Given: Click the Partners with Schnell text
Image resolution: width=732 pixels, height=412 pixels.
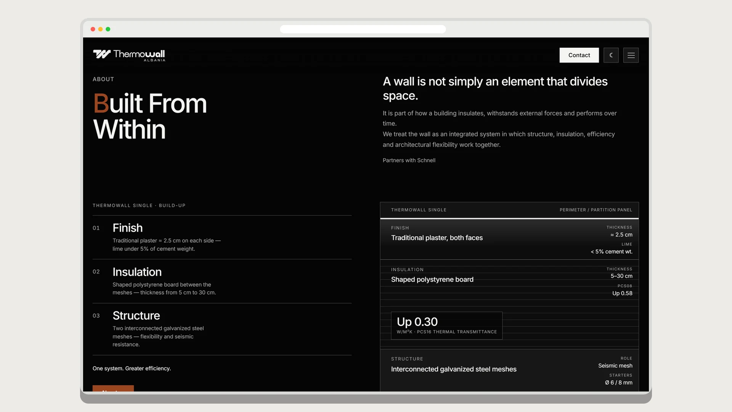Looking at the screenshot, I should click(409, 160).
